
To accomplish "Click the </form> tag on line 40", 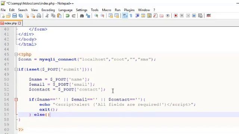I will coord(38,29).
